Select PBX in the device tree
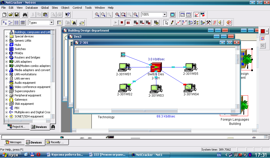 [17, 108]
